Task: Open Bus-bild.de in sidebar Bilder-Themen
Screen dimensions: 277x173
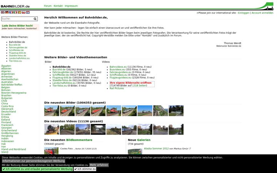Action: (15, 45)
